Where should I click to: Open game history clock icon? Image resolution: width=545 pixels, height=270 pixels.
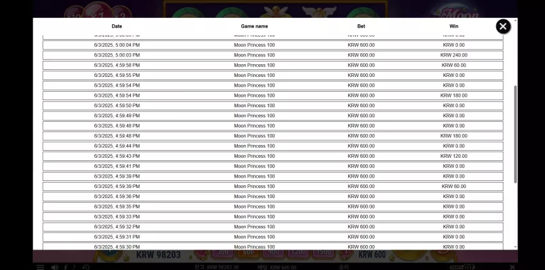pos(86,267)
